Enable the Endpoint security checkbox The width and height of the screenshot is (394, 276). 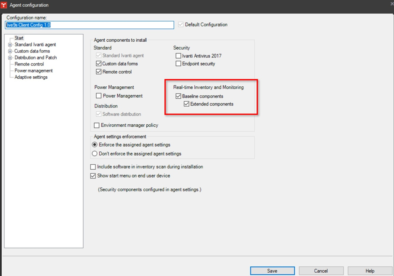point(178,64)
